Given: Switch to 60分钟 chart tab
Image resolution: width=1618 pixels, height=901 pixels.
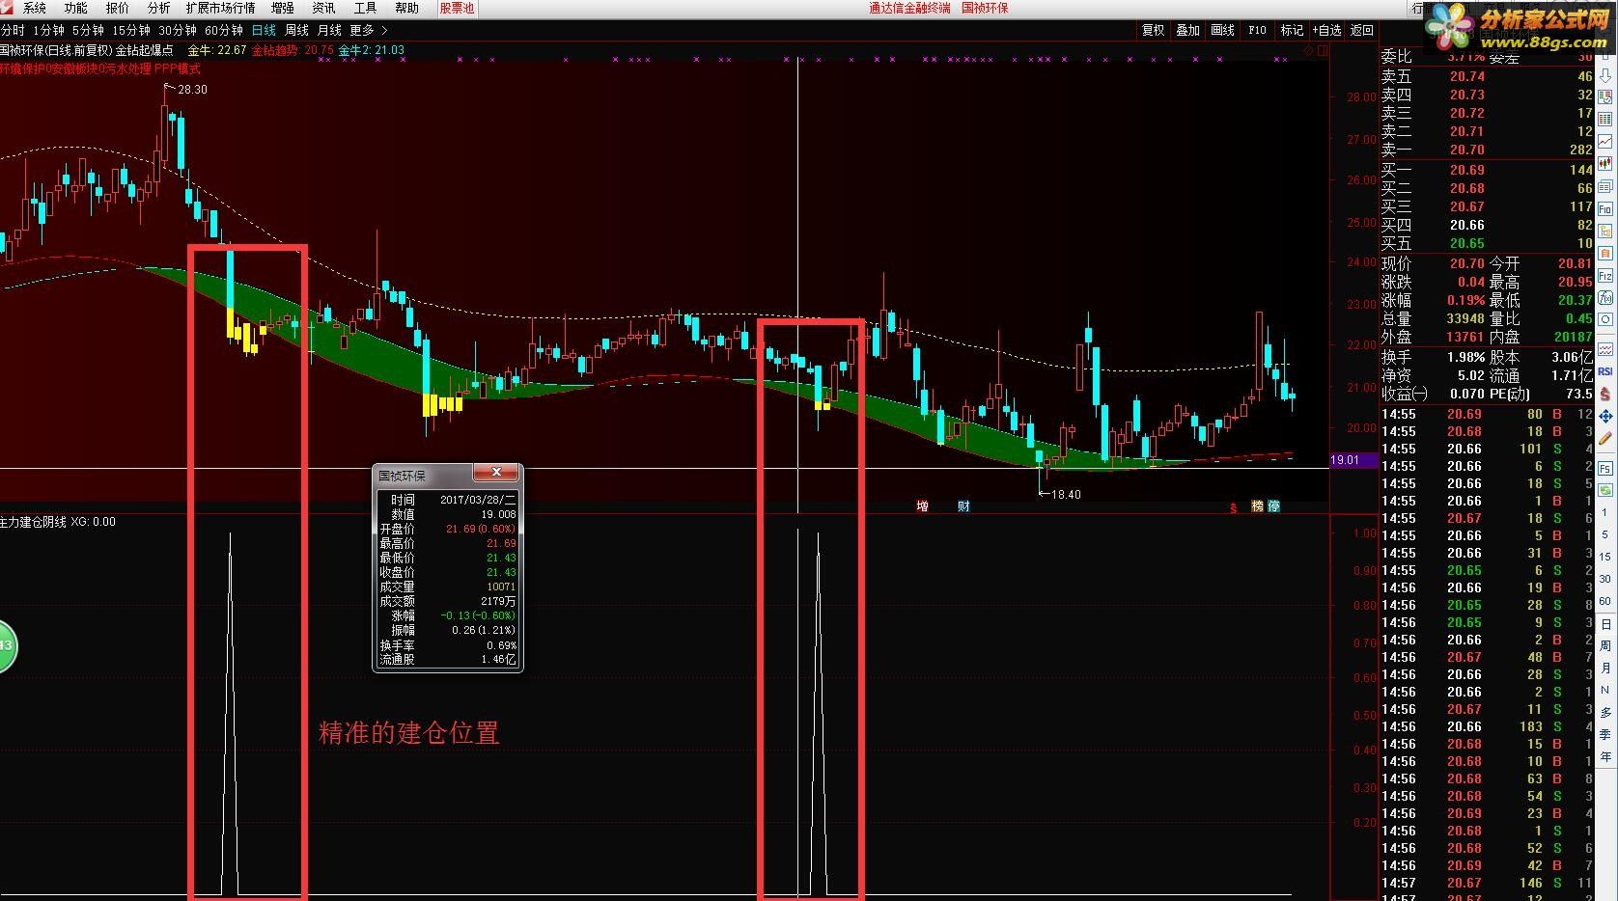Looking at the screenshot, I should point(224,31).
